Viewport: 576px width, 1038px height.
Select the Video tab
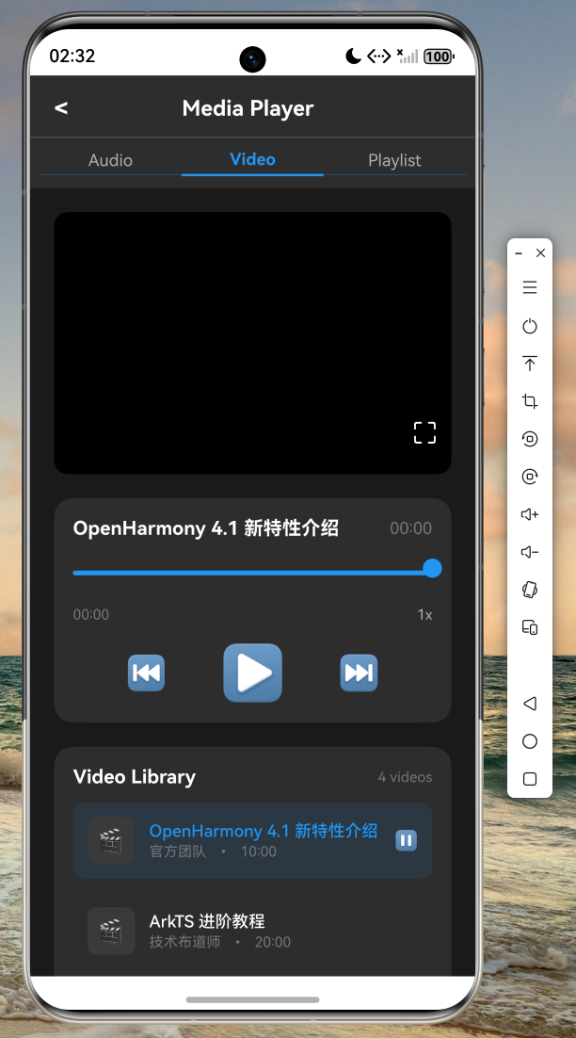tap(252, 159)
